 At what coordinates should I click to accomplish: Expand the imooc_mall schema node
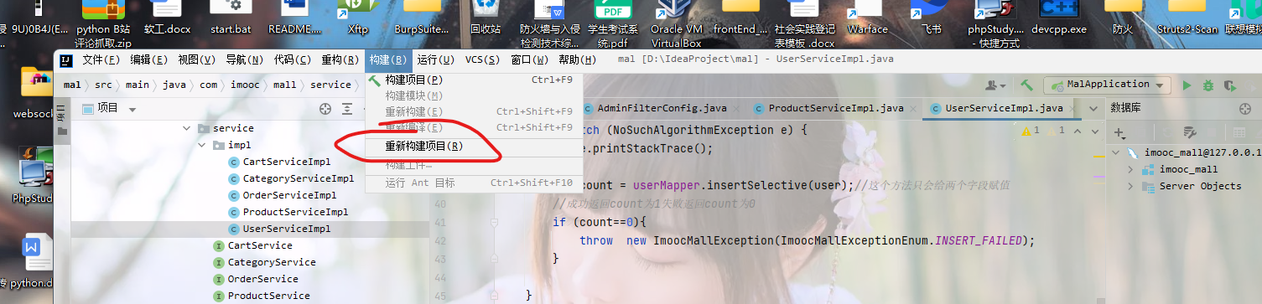(1130, 170)
